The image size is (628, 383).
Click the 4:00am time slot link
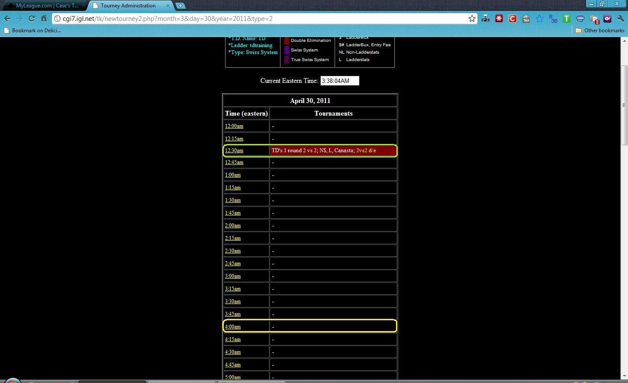click(x=233, y=327)
